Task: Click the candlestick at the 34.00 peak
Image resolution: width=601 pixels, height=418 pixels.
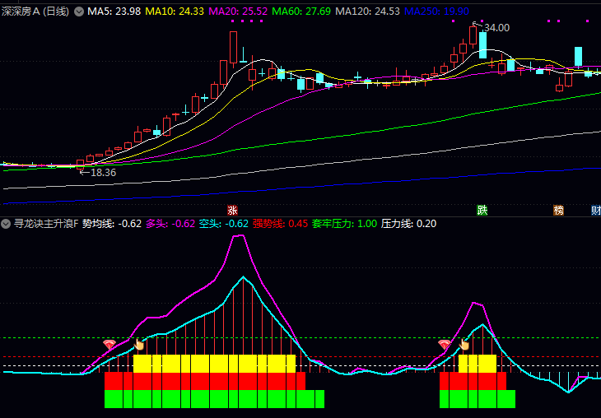Action: point(473,35)
